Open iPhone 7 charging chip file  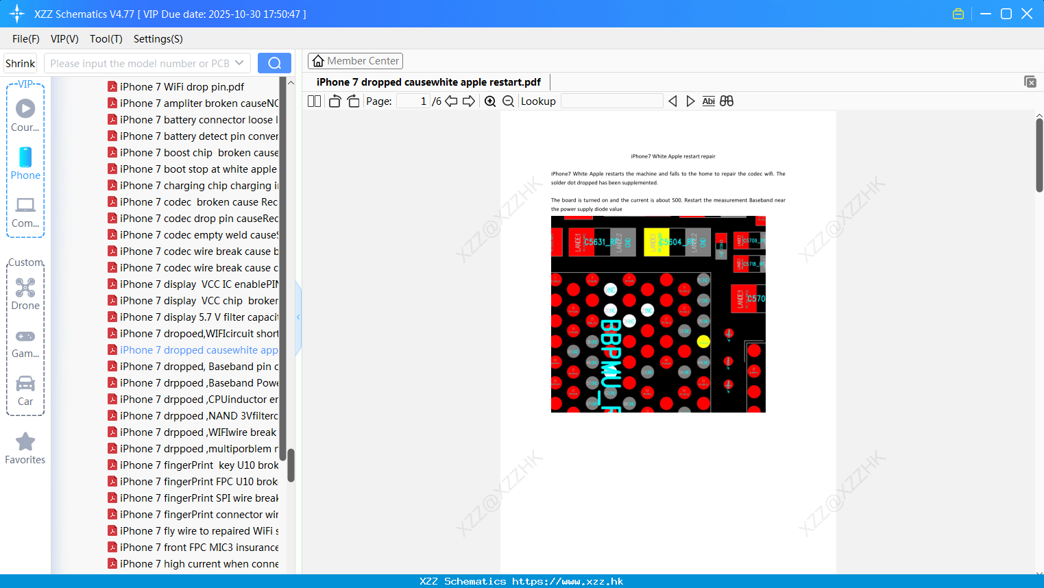coord(193,186)
